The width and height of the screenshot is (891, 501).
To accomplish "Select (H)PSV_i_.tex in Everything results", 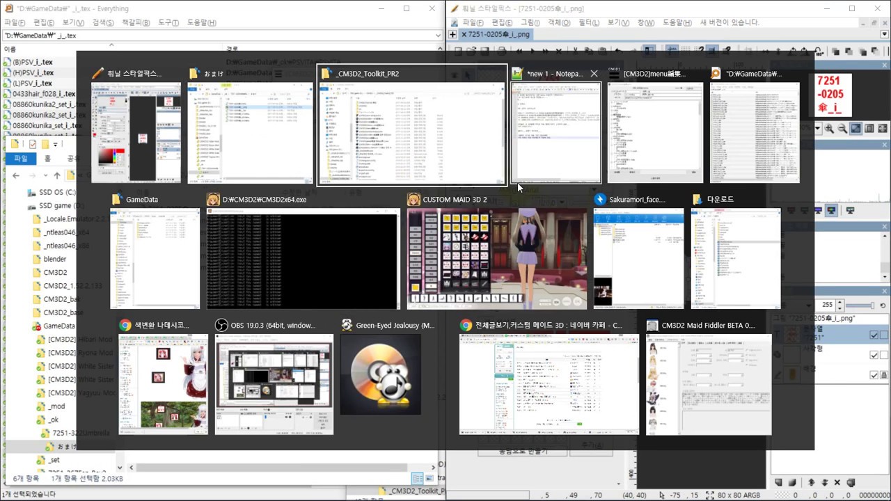I will (x=33, y=72).
